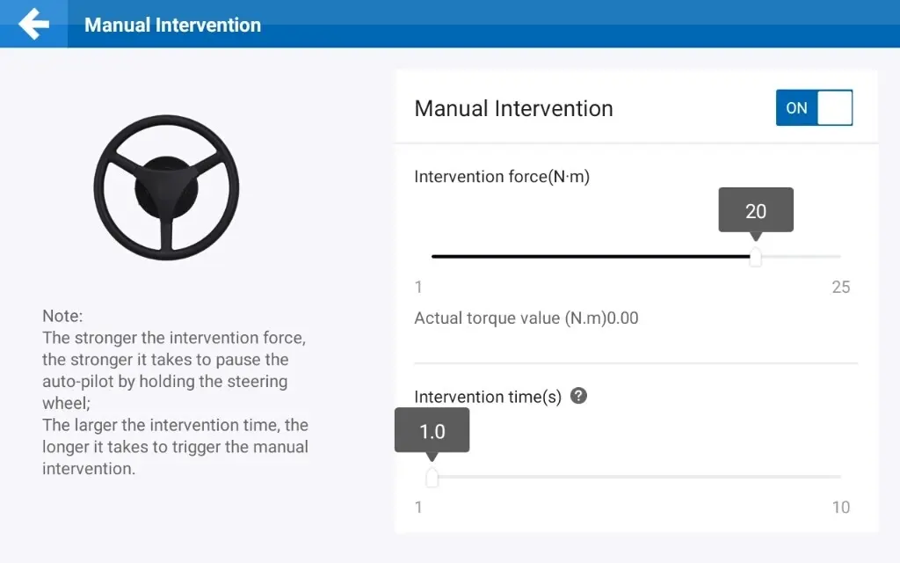
Task: Click the Actual torque value readout
Action: click(526, 318)
